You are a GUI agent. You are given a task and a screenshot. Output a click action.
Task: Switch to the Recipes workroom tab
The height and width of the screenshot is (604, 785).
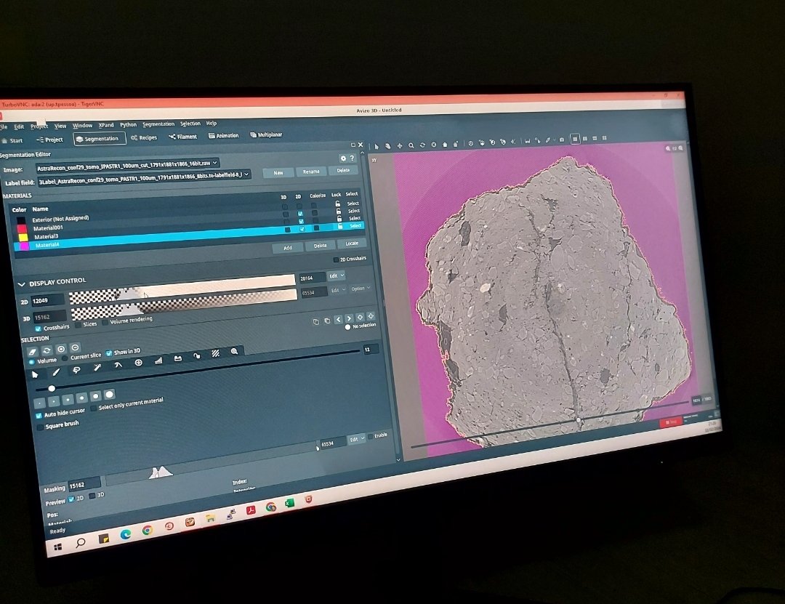[144, 137]
